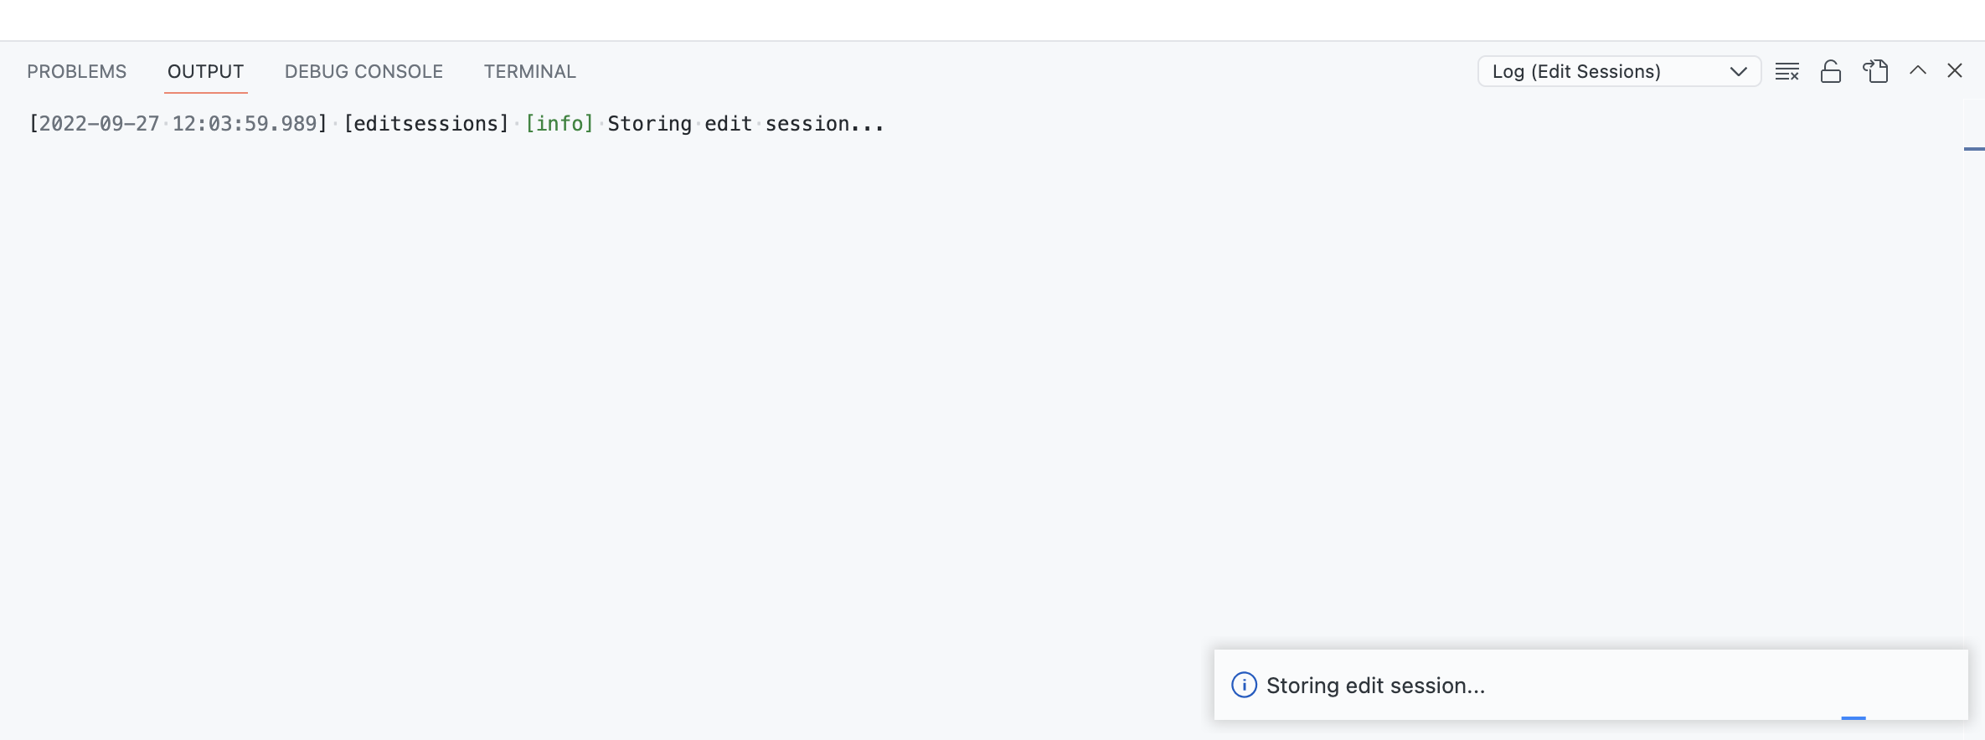1985x740 pixels.
Task: Select the unlock scroll lock icon
Action: 1830,71
